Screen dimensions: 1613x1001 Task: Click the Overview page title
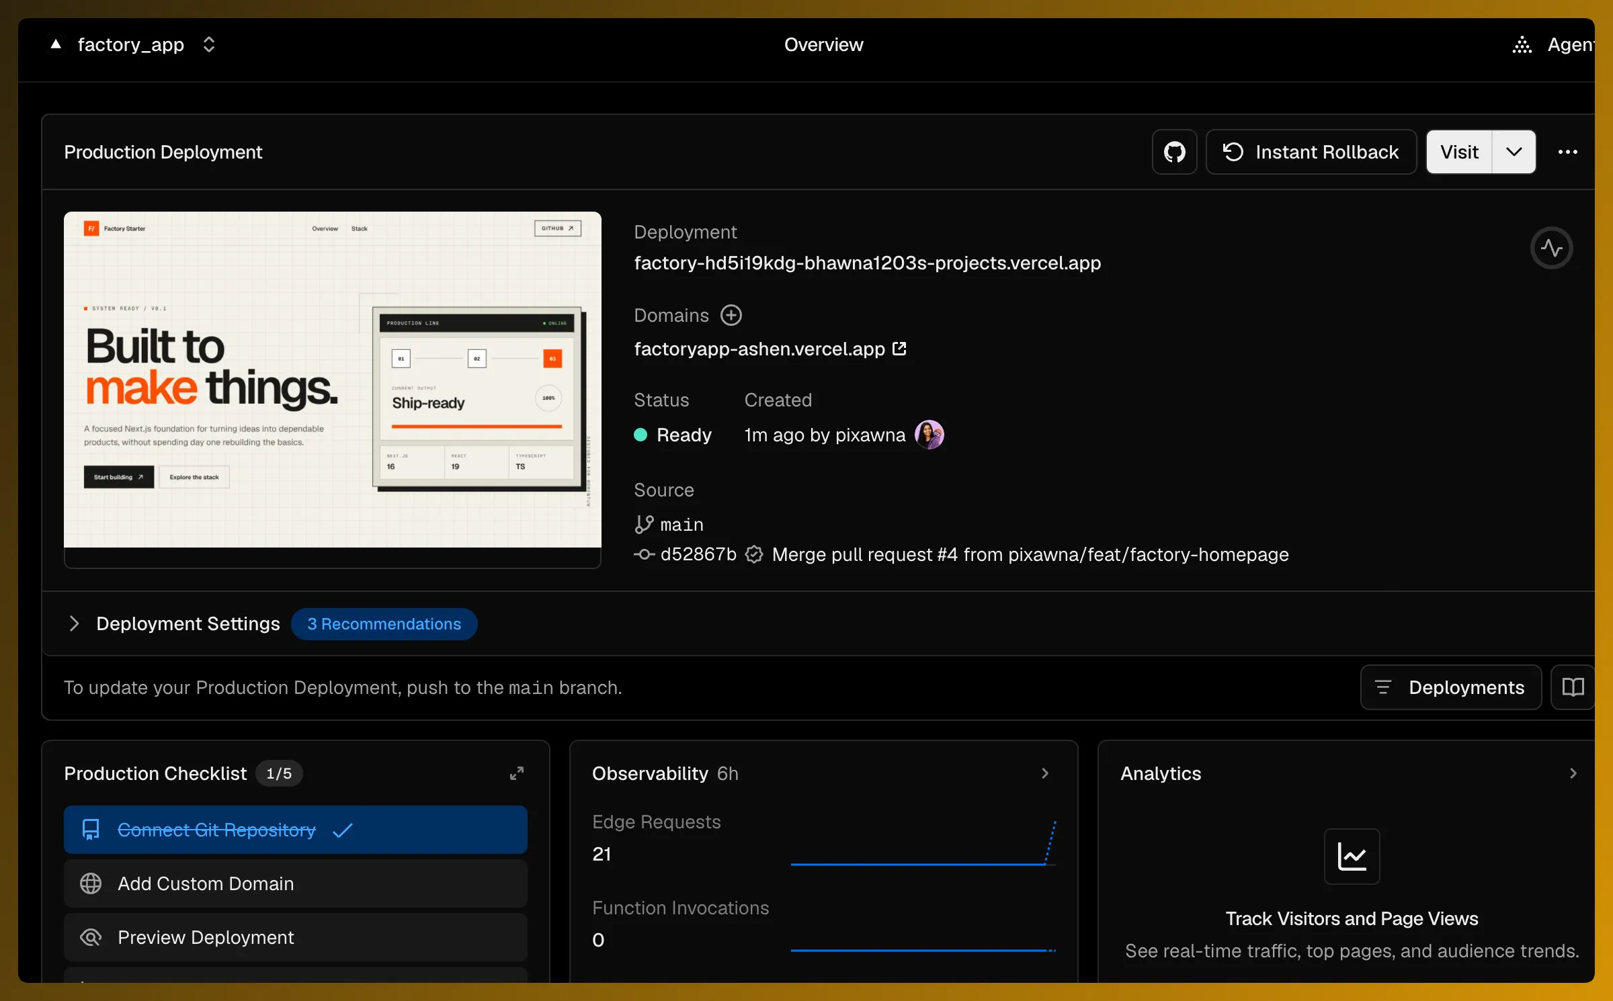pyautogui.click(x=823, y=44)
